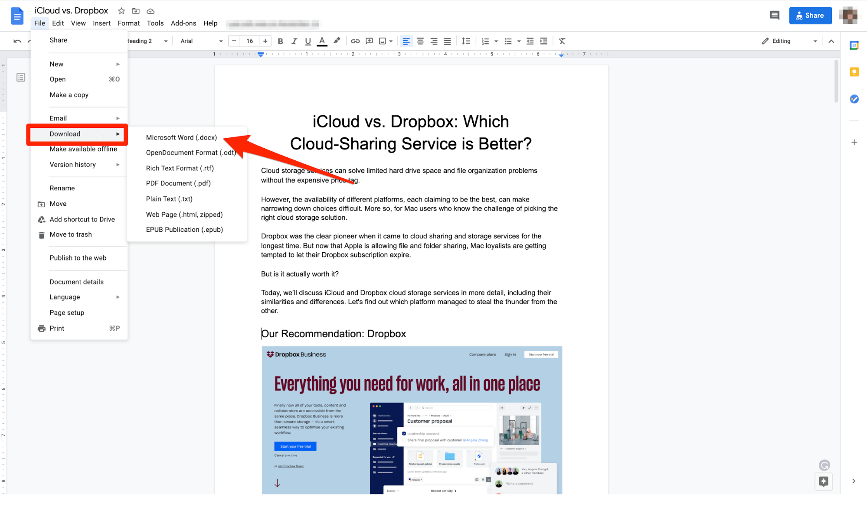Open the text color picker
Viewport: 867px width, 507px height.
click(x=322, y=41)
